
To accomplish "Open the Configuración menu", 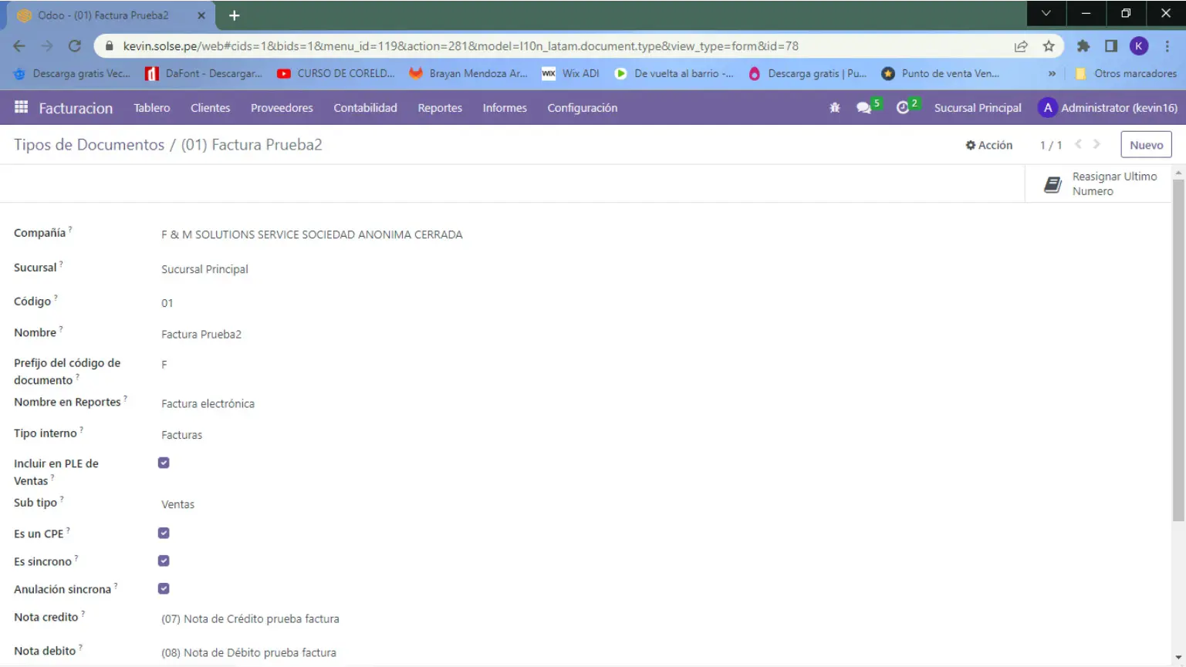I will click(x=583, y=108).
